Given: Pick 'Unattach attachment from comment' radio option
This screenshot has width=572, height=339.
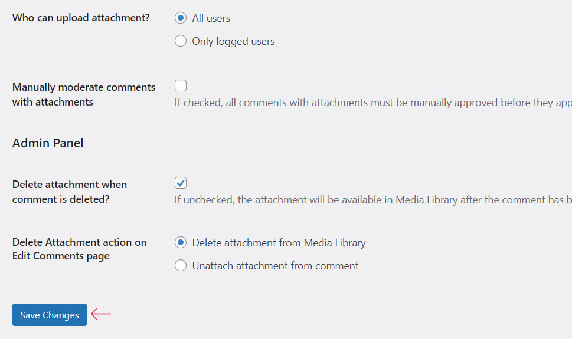Looking at the screenshot, I should (181, 266).
